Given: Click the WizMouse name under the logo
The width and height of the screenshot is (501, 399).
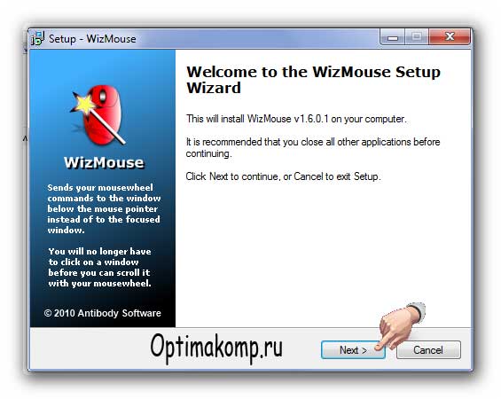Looking at the screenshot, I should pos(104,162).
